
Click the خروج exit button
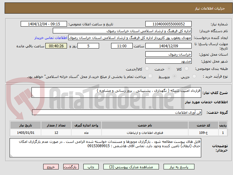pos(51,167)
